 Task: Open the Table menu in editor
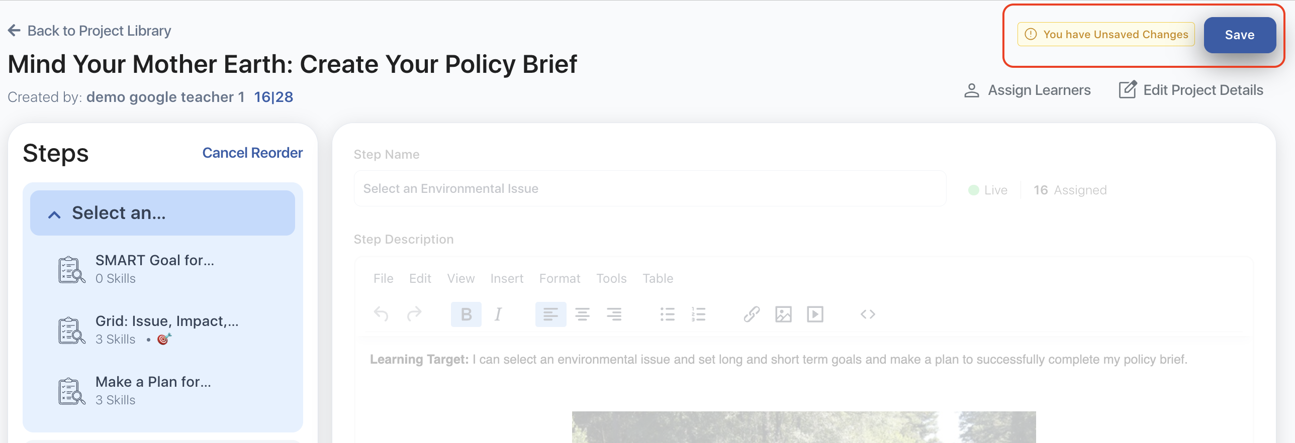tap(658, 278)
